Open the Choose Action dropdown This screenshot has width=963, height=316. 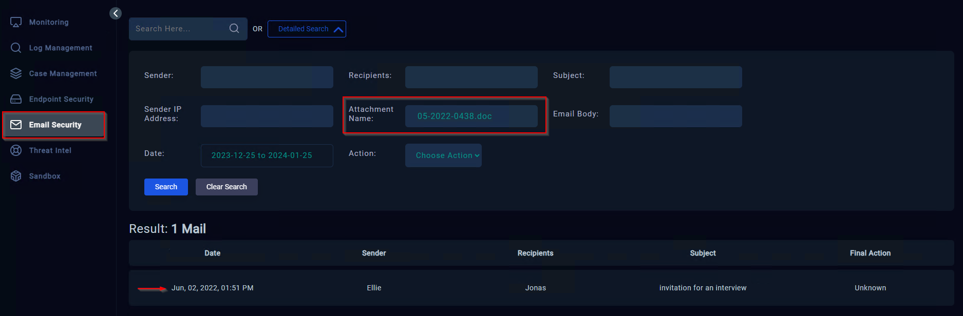click(x=443, y=155)
